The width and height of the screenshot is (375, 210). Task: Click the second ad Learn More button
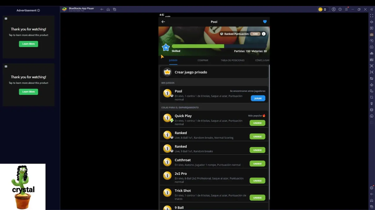point(28,92)
